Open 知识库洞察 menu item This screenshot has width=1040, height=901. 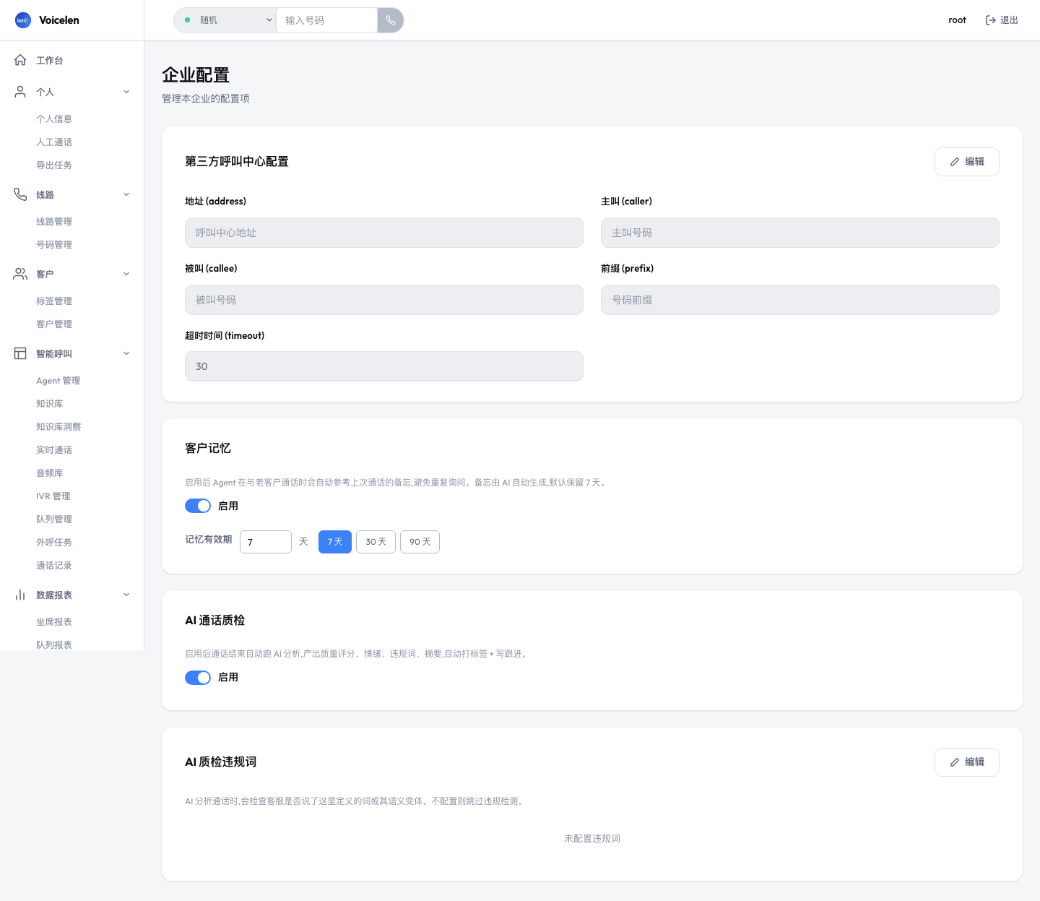point(58,426)
